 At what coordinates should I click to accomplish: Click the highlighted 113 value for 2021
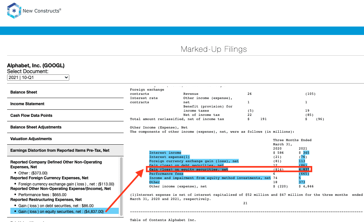pos(302,161)
